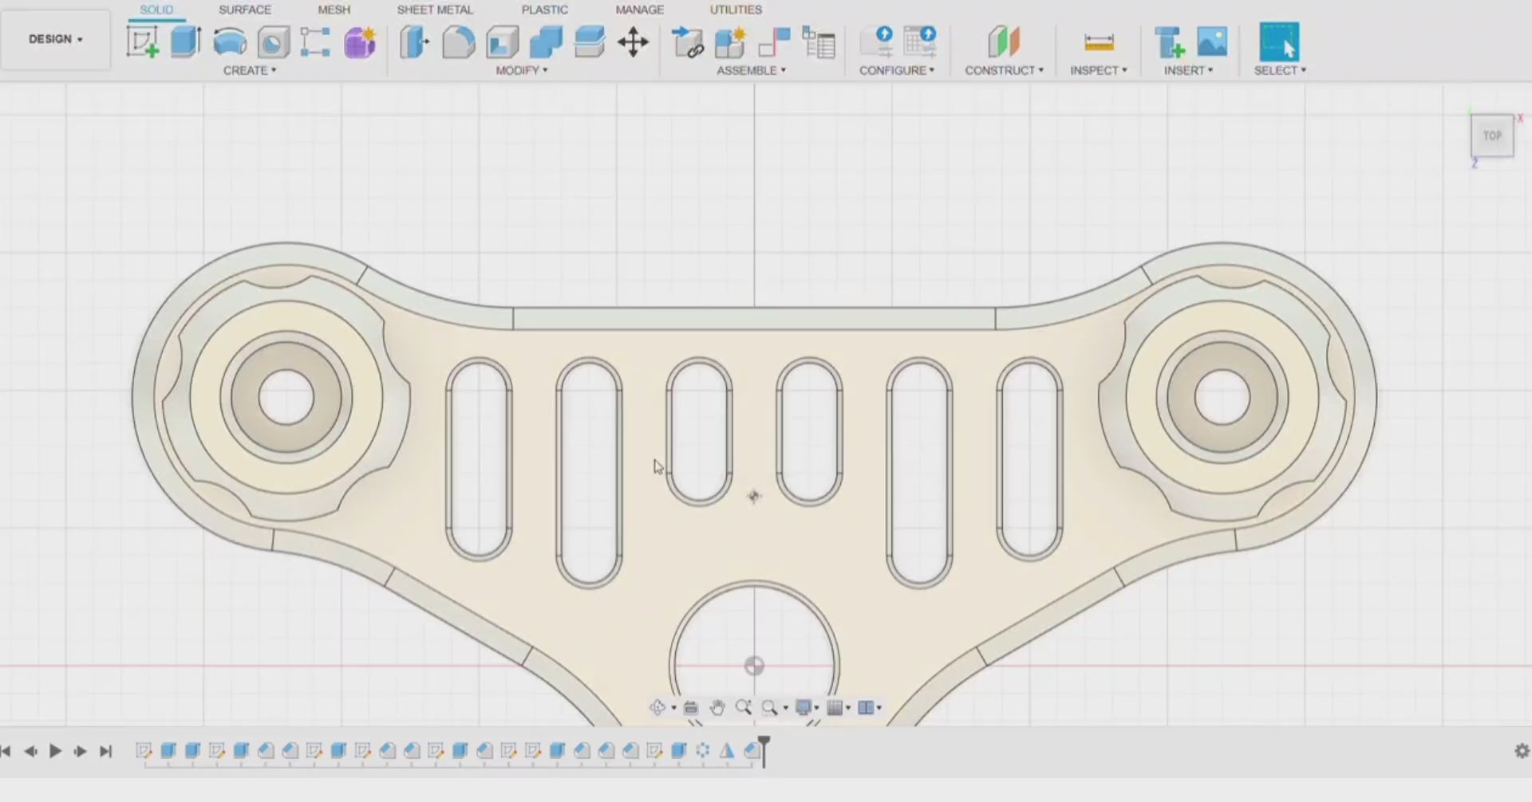
Task: Open the CONSTRUCT menu
Action: point(1004,70)
